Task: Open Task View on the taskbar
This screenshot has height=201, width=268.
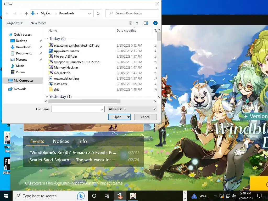Action: 107,196
